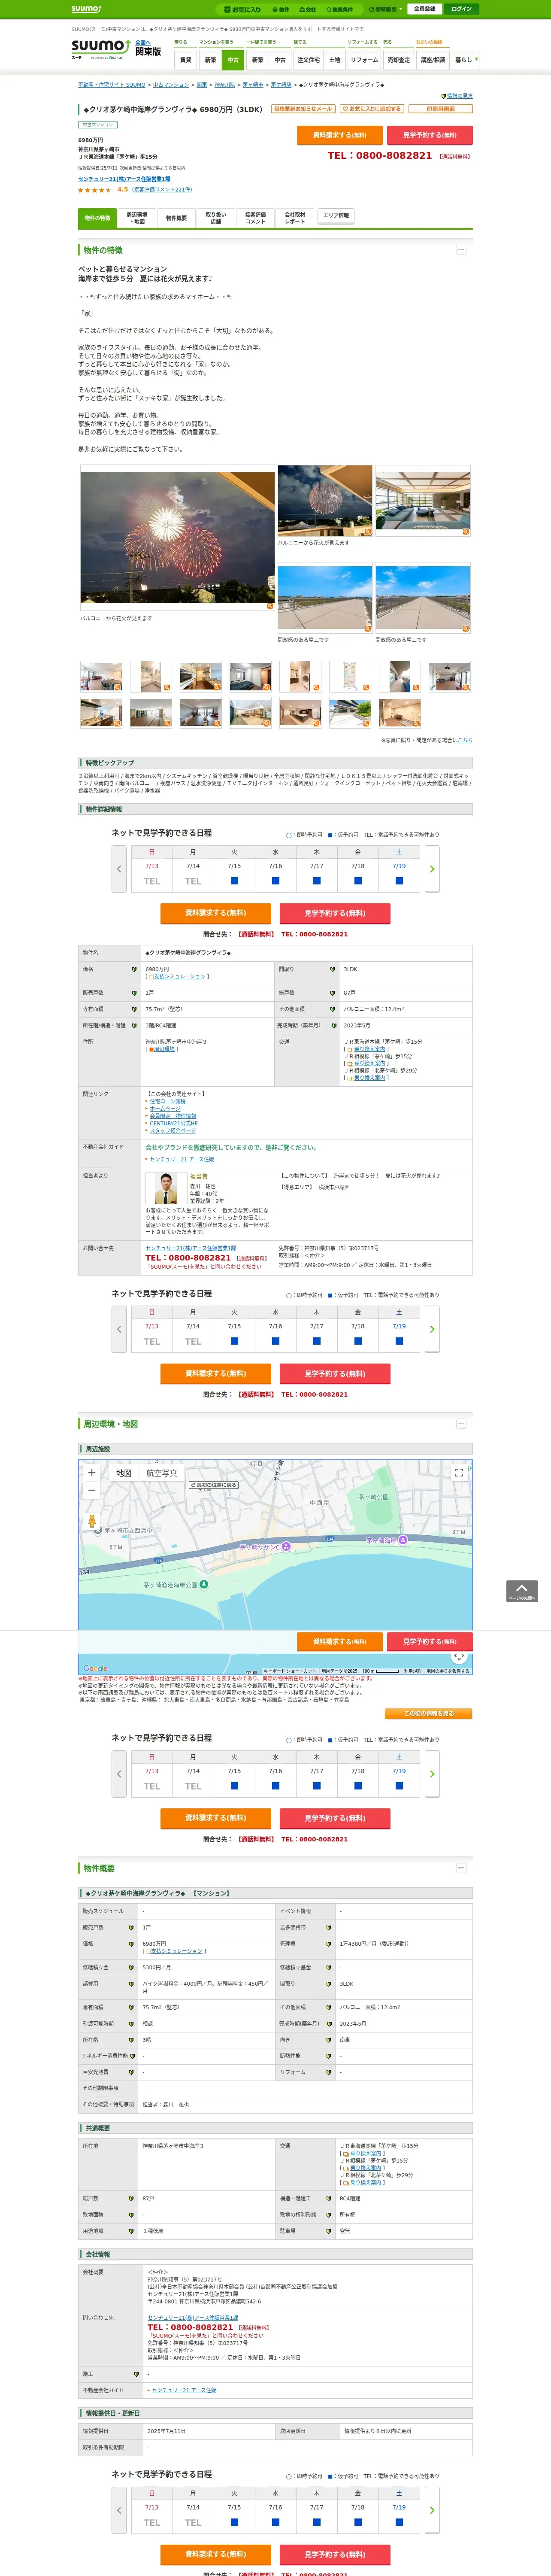551x2576 pixels.
Task: Select the 物件概要 tab
Action: click(176, 218)
